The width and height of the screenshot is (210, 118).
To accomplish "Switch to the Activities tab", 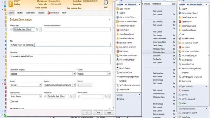I will pos(20,13).
